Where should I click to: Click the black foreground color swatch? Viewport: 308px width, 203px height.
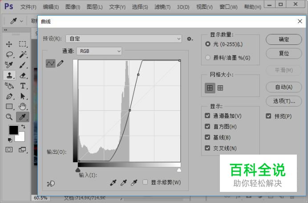click(x=12, y=129)
